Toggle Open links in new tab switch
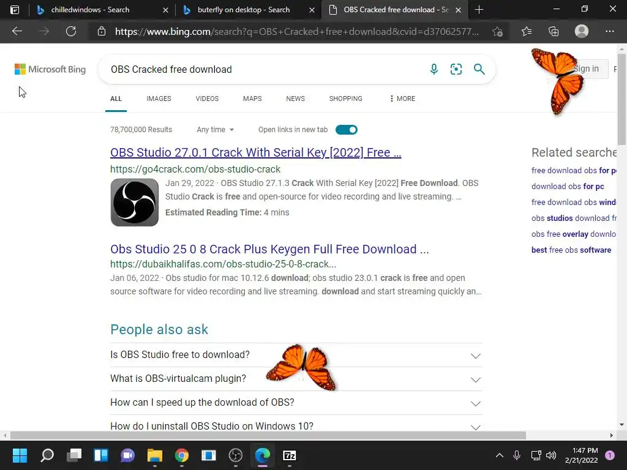 tap(347, 130)
